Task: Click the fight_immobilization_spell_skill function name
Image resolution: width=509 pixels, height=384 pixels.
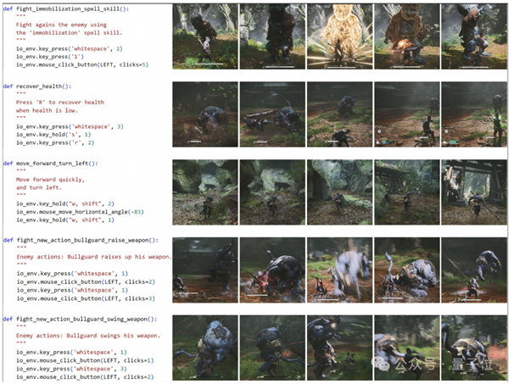Action: tap(68, 8)
